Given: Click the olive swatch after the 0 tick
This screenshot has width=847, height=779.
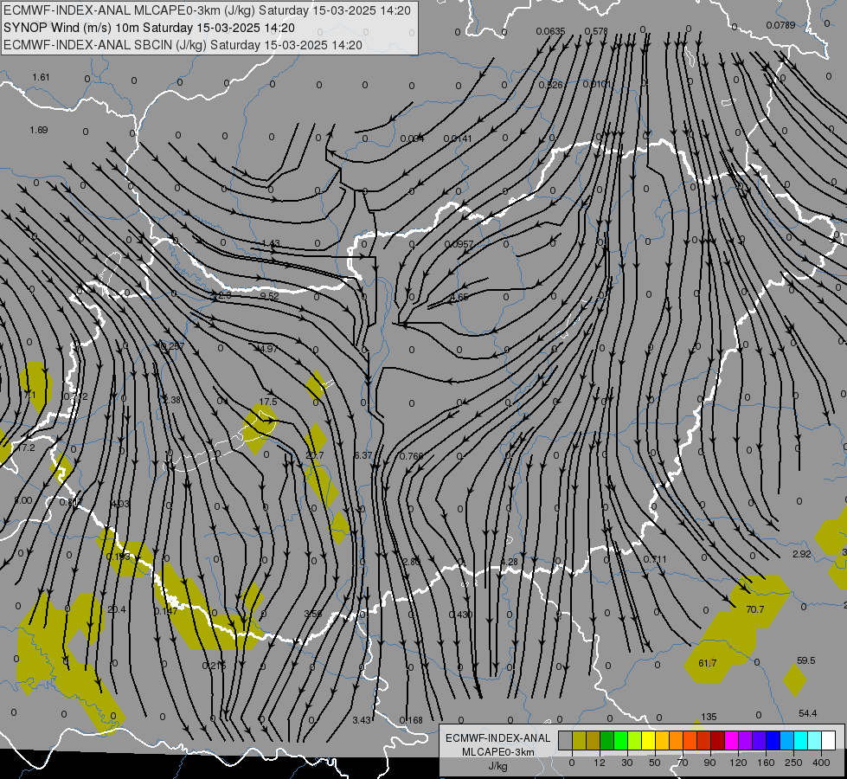Looking at the screenshot, I should point(579,740).
